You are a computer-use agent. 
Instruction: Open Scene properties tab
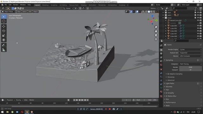[x=161, y=61]
